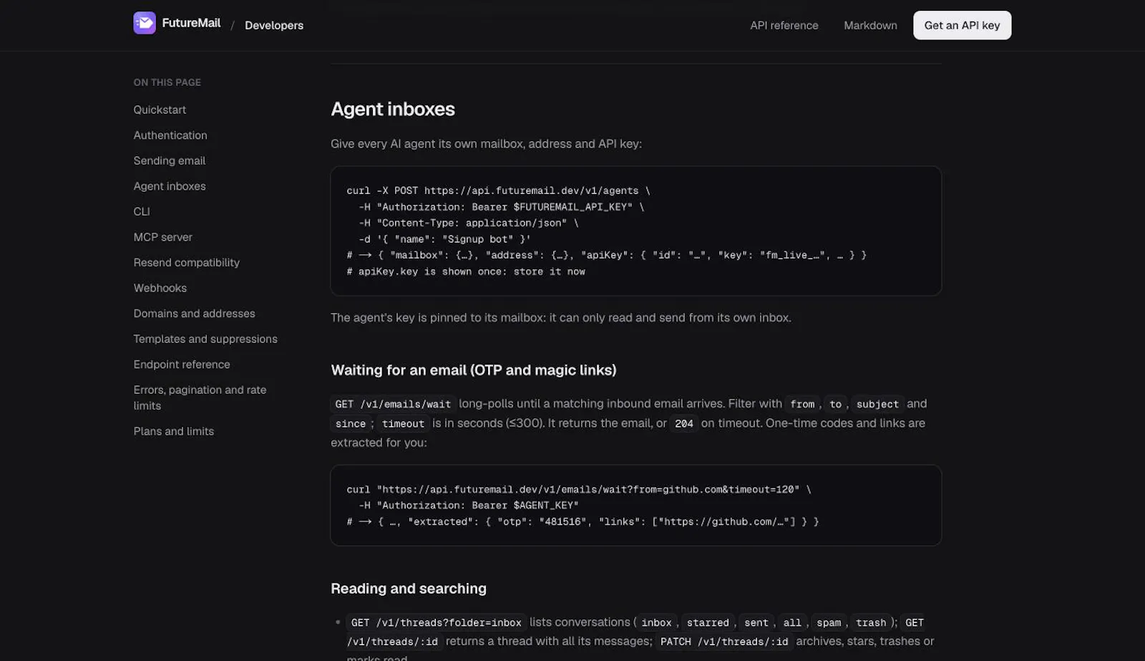Click the curl -X POST agents code line
The height and width of the screenshot is (661, 1145).
click(498, 190)
